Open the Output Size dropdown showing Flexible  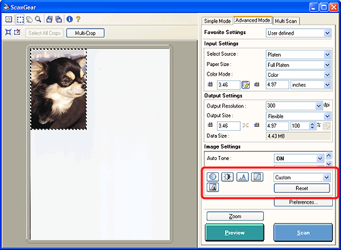299,116
